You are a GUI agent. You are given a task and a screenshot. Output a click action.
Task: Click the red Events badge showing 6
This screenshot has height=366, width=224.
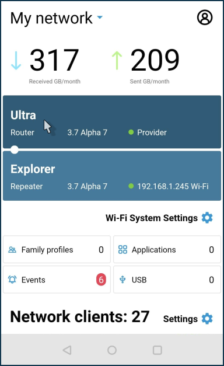click(x=101, y=280)
